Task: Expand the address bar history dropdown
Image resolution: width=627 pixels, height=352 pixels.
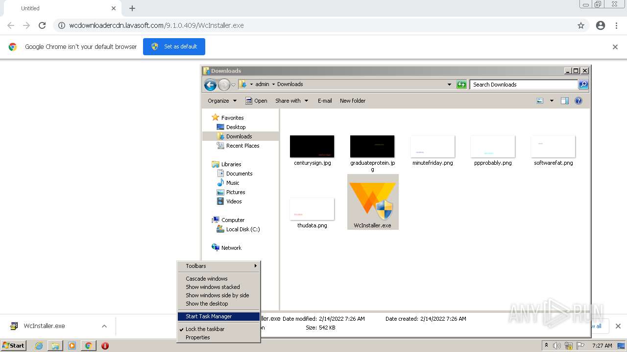Action: click(x=449, y=85)
